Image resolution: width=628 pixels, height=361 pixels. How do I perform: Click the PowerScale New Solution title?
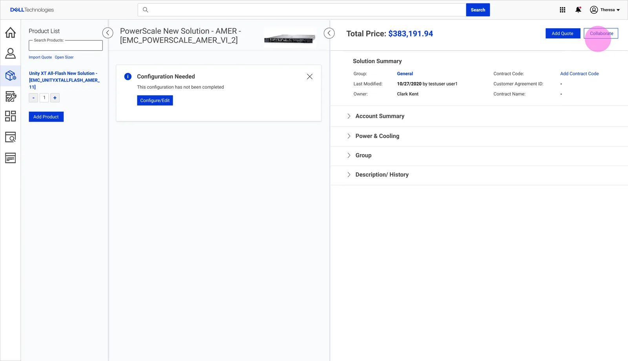181,35
